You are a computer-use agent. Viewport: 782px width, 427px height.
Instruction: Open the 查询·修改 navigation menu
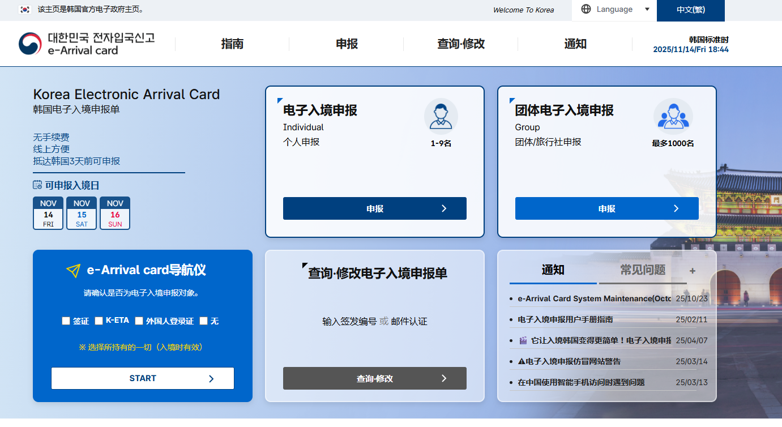tap(461, 44)
